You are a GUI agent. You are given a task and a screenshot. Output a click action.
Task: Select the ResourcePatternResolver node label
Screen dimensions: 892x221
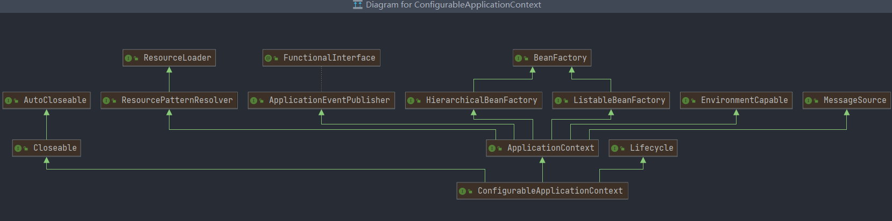click(177, 100)
